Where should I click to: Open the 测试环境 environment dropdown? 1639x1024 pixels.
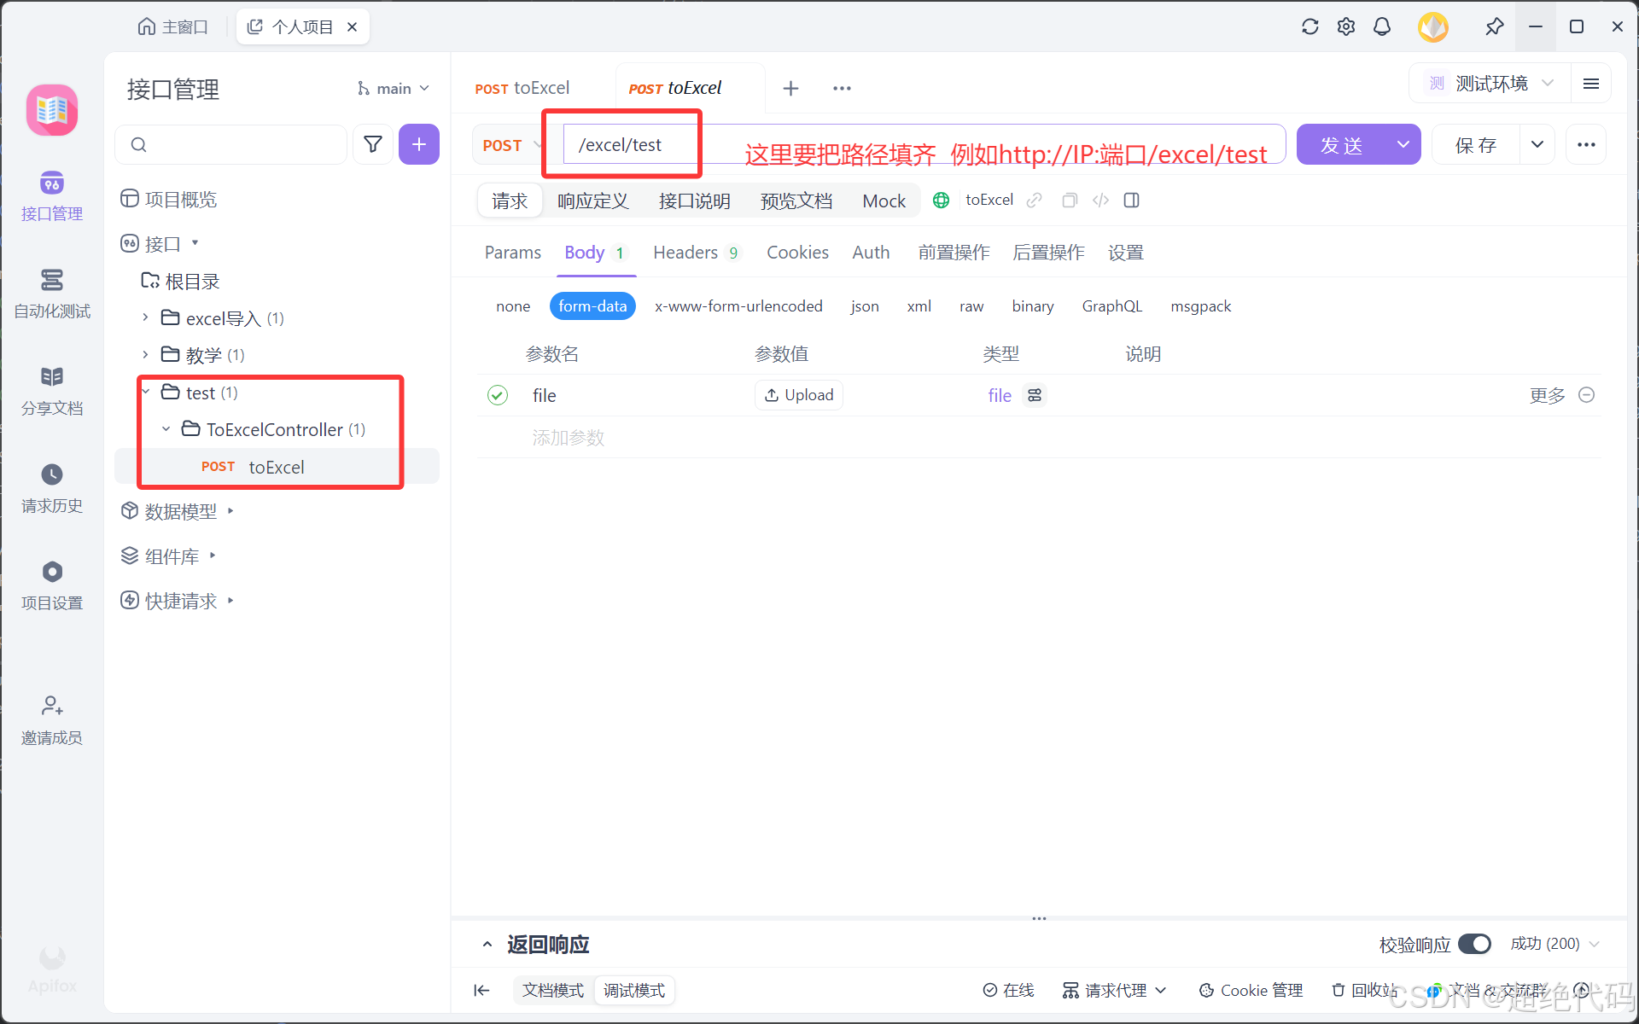coord(1490,84)
